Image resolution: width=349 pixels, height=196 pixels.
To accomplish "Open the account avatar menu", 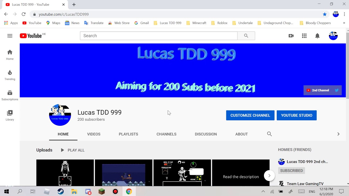I will pyautogui.click(x=333, y=36).
